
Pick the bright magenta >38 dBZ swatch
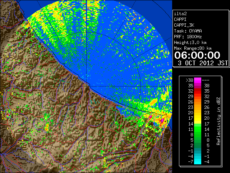[198, 80]
